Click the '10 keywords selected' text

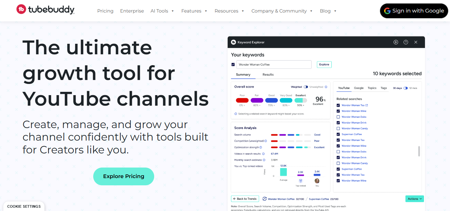click(x=397, y=73)
